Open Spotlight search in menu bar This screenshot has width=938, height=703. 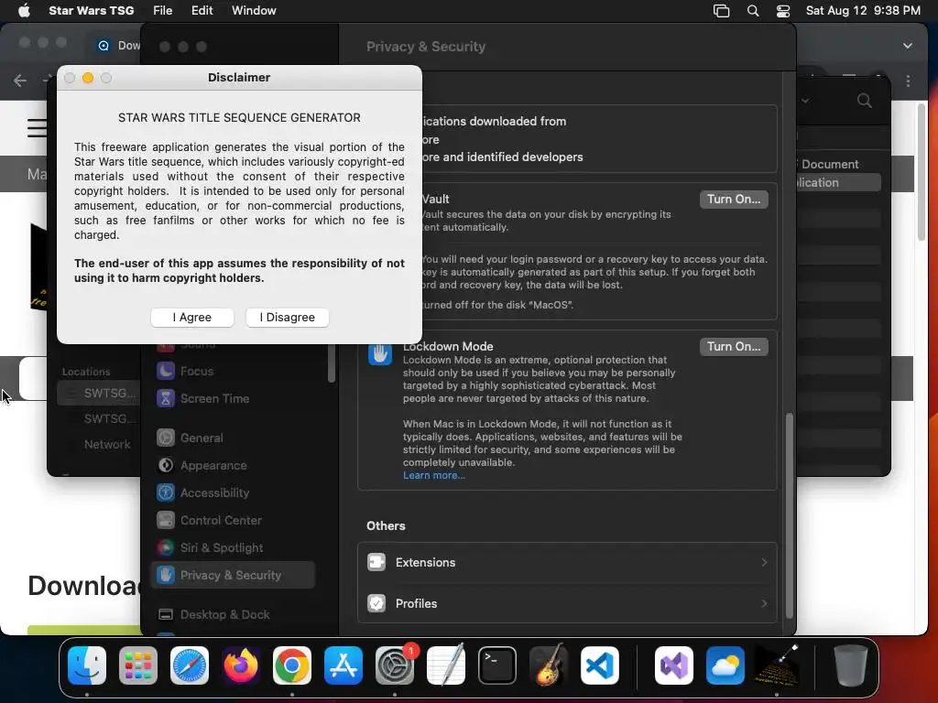[x=753, y=11]
